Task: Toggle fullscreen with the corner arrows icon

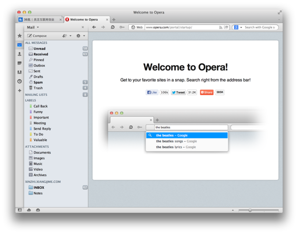Action: tap(280, 13)
